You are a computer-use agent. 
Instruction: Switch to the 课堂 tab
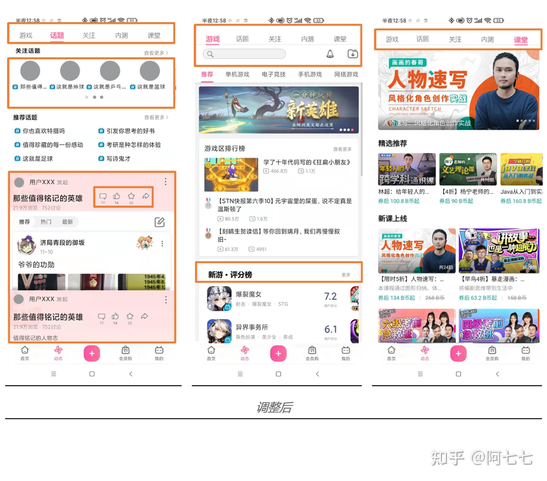pos(521,39)
